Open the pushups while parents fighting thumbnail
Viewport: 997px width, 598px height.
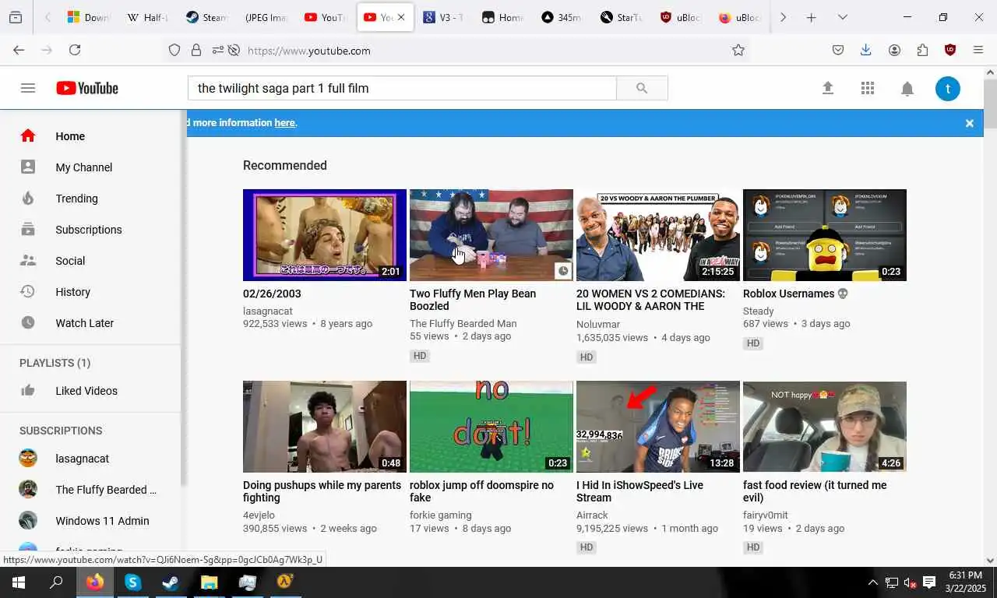325,427
